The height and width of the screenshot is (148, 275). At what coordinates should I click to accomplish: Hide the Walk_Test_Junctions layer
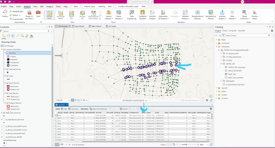click(4, 113)
